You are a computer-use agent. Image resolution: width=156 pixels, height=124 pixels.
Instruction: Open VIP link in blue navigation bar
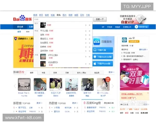[x=103, y=27]
